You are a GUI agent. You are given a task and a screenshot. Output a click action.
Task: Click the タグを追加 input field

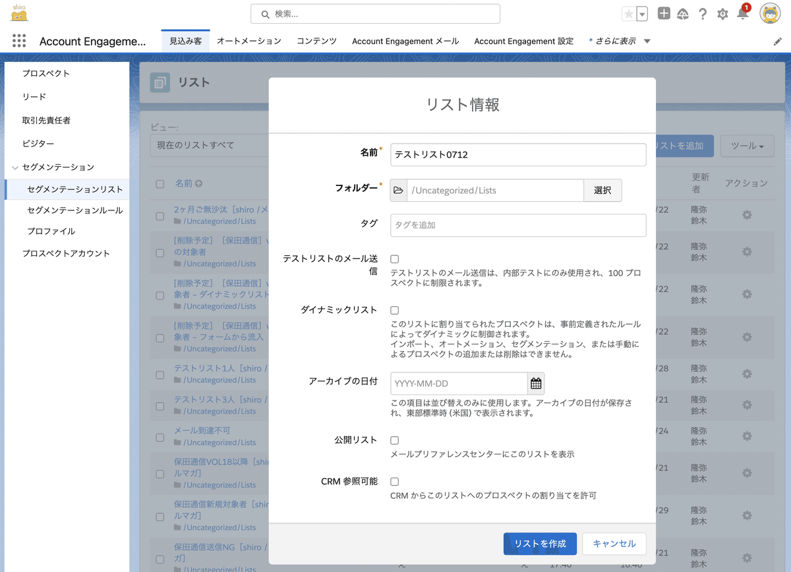[x=518, y=225]
